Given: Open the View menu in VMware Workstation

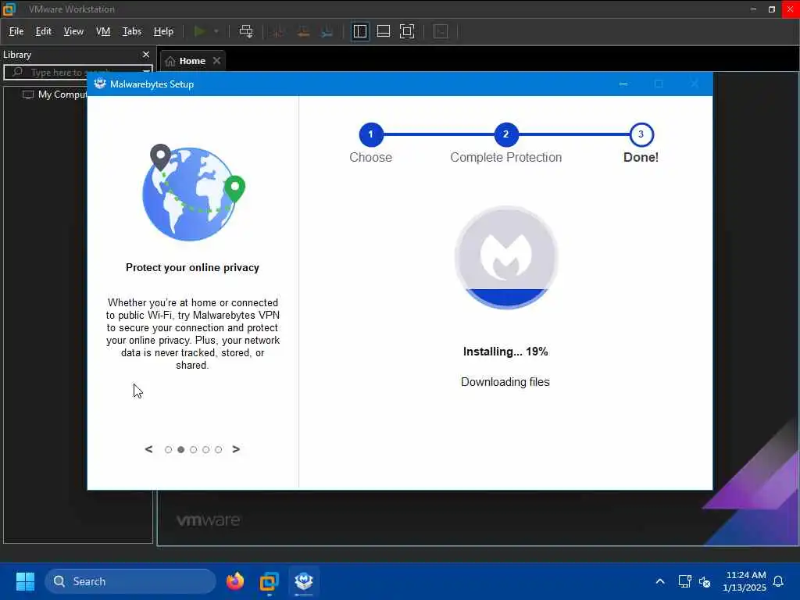Looking at the screenshot, I should point(73,31).
